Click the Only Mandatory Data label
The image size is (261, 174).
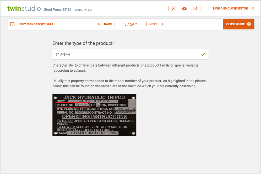coord(36,24)
